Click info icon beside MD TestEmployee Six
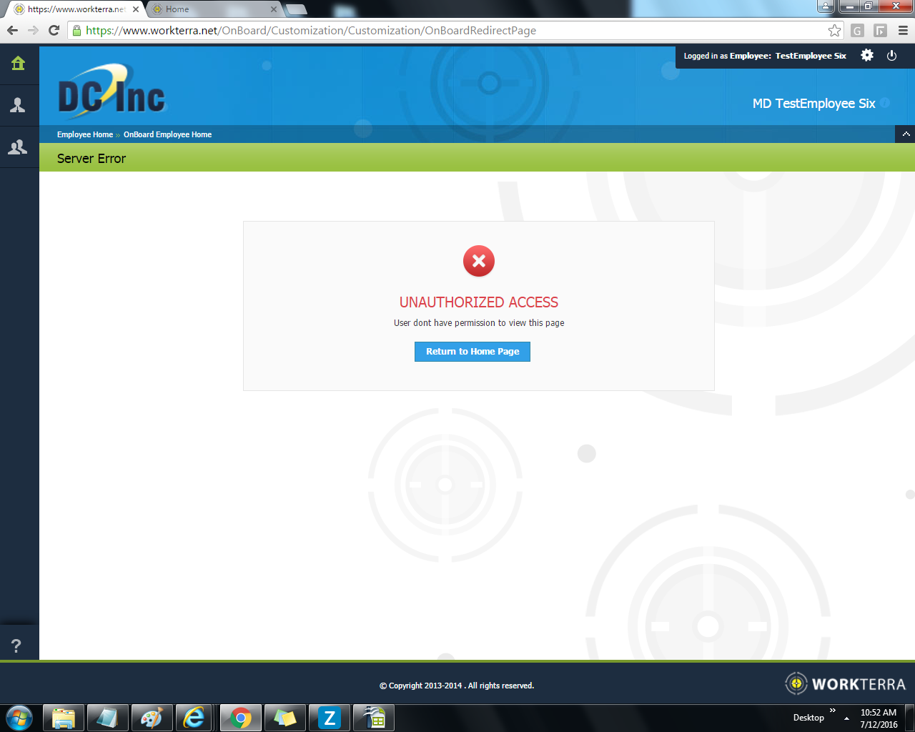 tap(885, 103)
